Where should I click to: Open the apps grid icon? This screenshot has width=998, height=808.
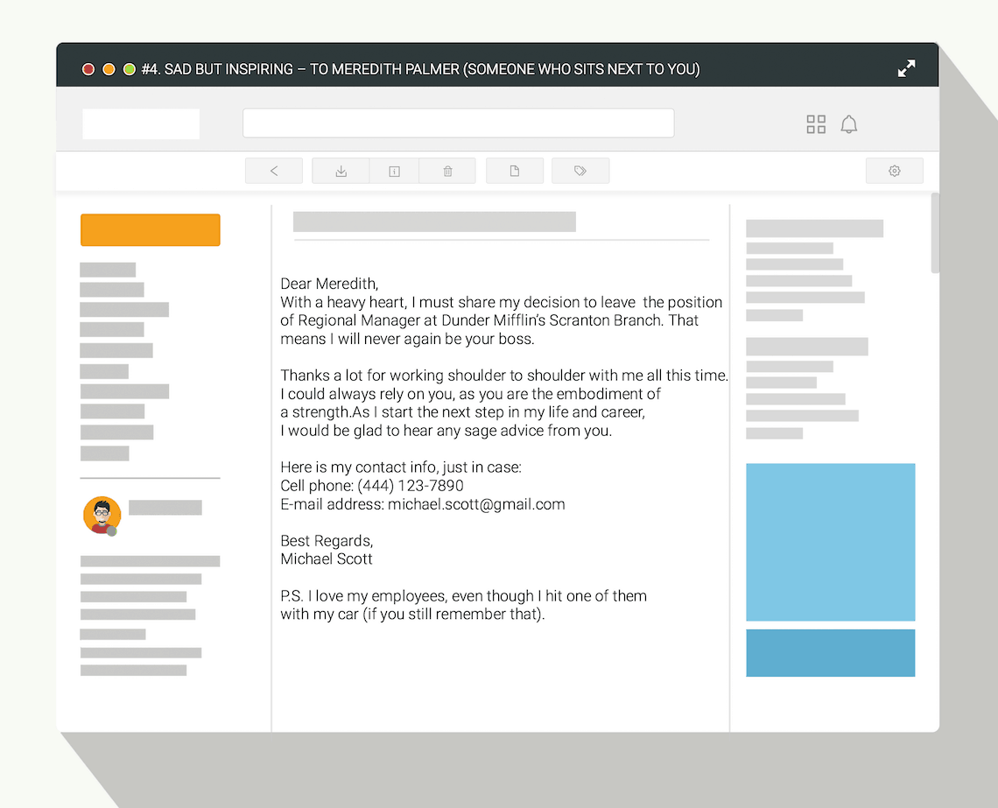coord(816,124)
